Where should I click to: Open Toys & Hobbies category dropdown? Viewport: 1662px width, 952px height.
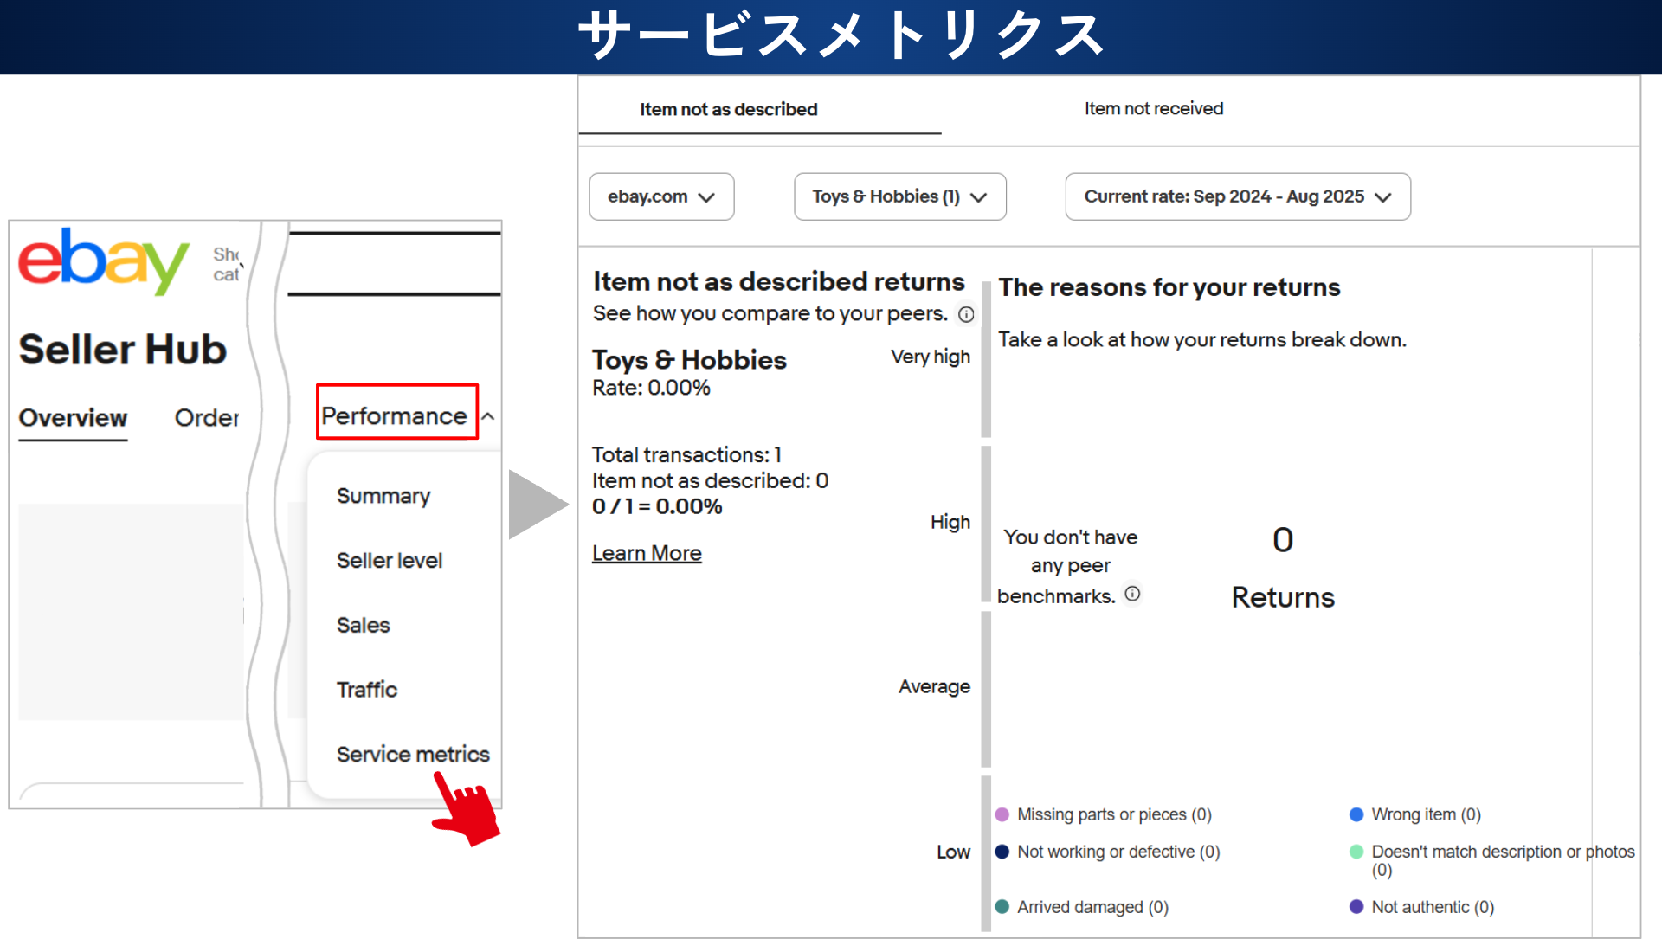[899, 196]
